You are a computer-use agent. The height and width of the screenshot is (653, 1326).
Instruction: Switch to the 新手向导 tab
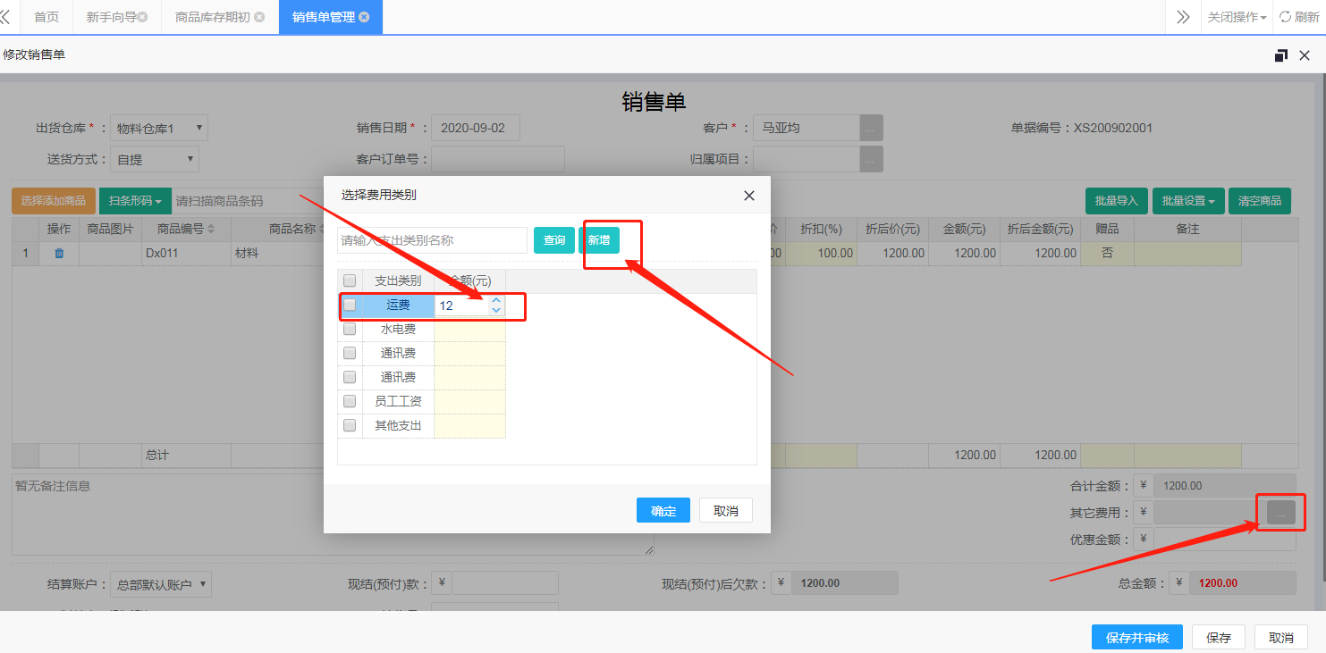click(117, 17)
